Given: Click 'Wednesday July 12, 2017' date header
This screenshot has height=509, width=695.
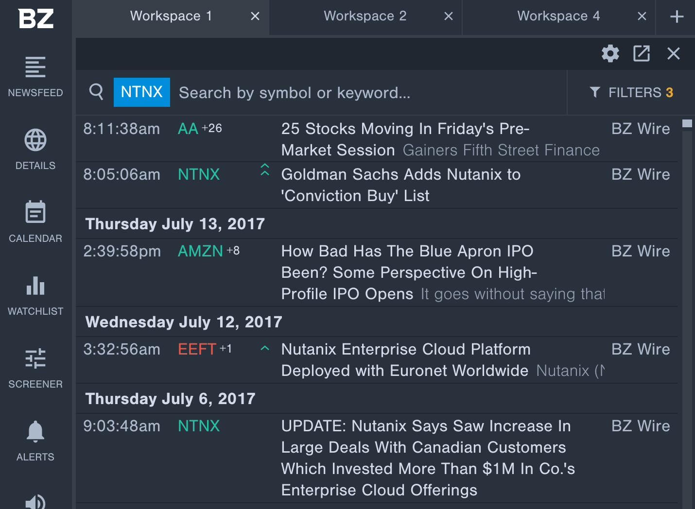Looking at the screenshot, I should point(184,322).
